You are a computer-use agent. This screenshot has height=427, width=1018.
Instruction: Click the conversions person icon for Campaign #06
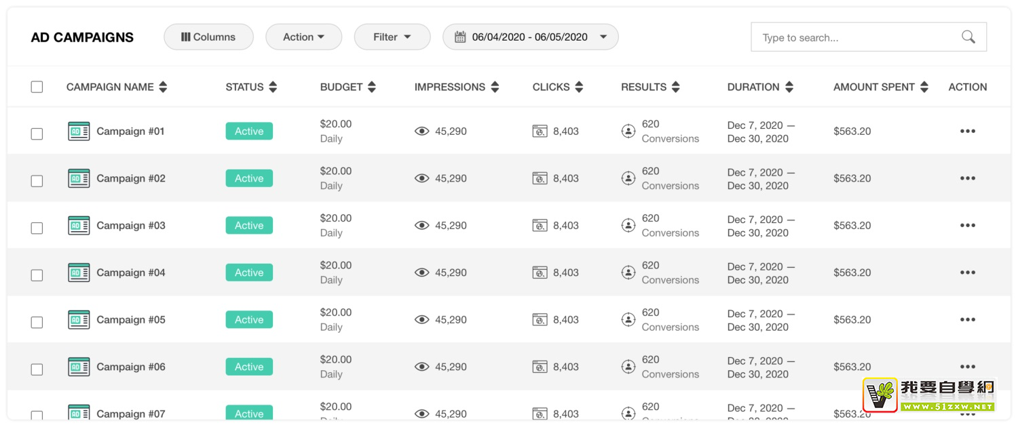[x=628, y=367]
